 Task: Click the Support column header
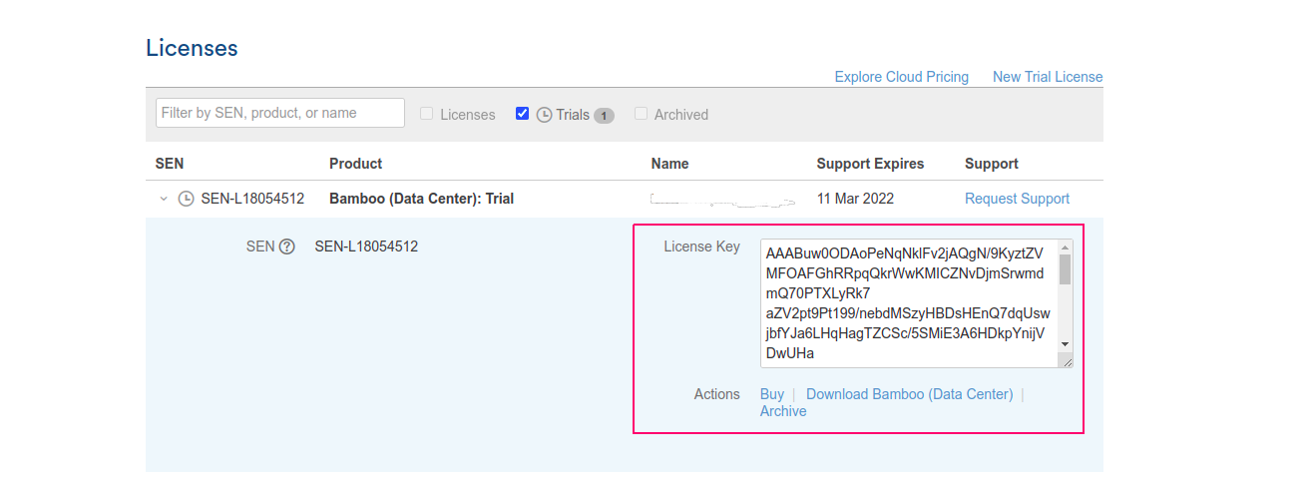(x=992, y=164)
